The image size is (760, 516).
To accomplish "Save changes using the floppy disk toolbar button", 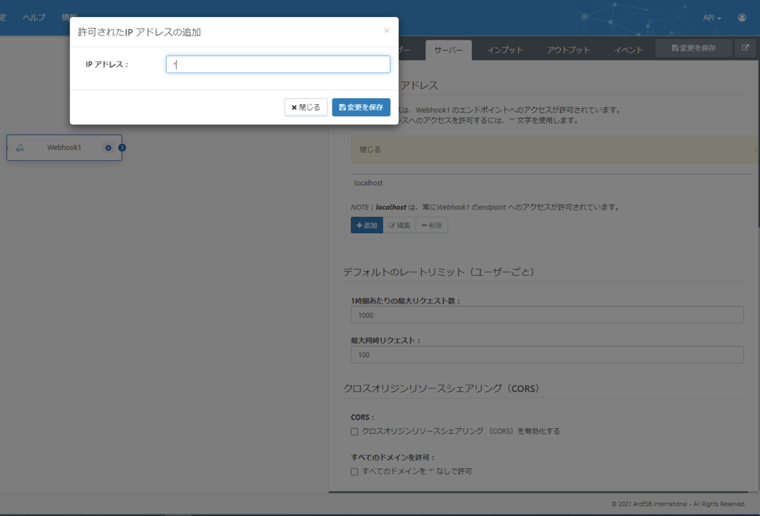I will tap(693, 47).
